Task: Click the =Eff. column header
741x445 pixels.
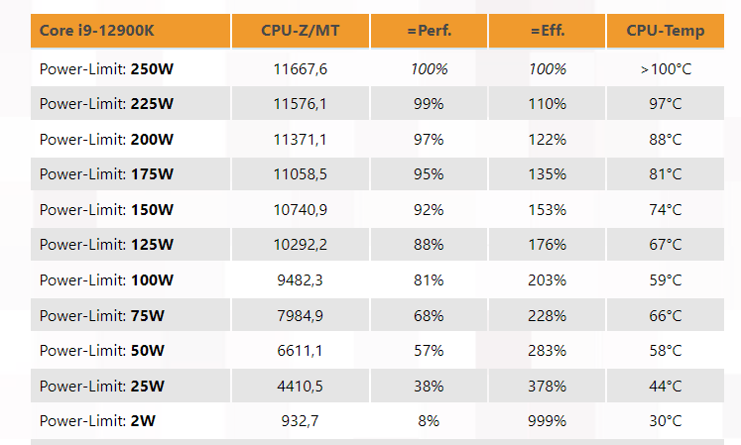Action: click(548, 31)
